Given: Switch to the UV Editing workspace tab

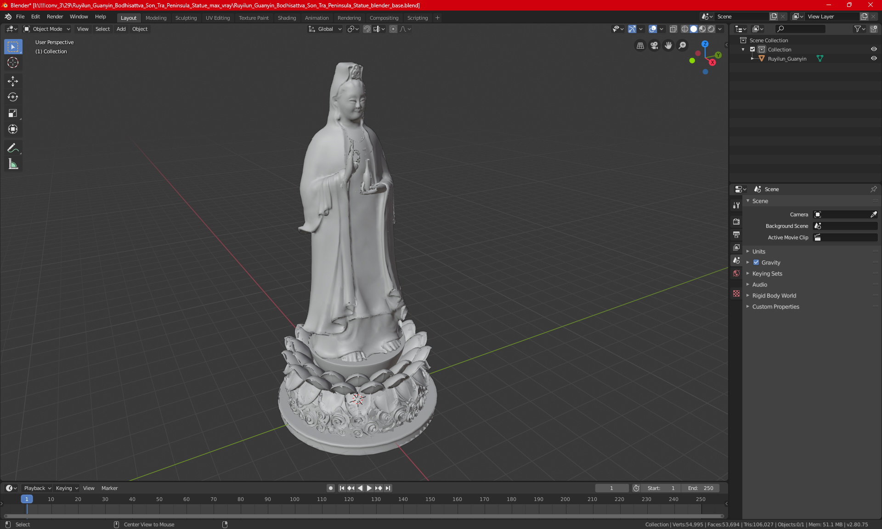Looking at the screenshot, I should pos(217,18).
